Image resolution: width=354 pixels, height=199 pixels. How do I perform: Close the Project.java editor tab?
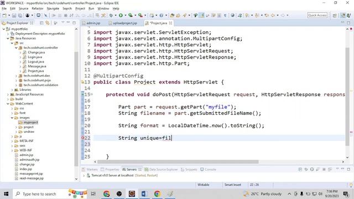170,23
